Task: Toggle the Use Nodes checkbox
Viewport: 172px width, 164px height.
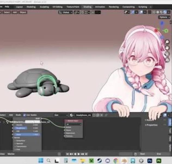Action: pyautogui.click(x=24, y=115)
